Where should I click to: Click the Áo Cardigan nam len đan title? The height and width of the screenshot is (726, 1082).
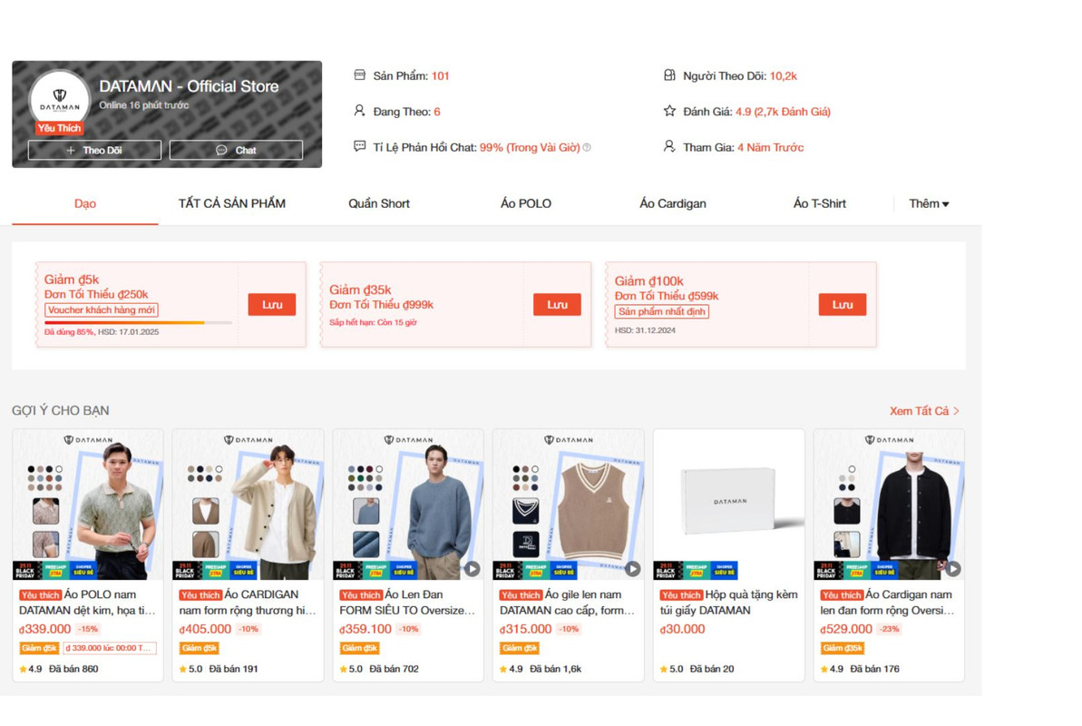click(x=889, y=603)
